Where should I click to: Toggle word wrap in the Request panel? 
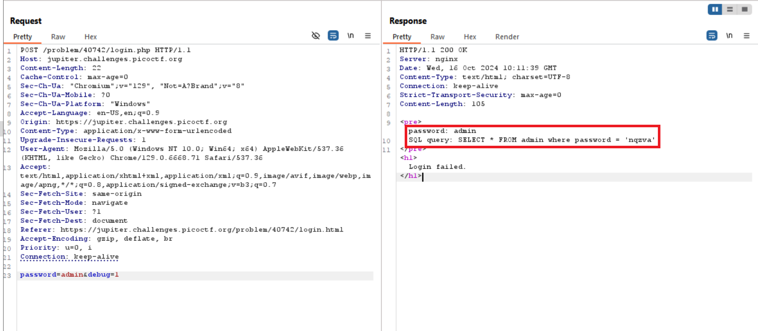pyautogui.click(x=333, y=36)
